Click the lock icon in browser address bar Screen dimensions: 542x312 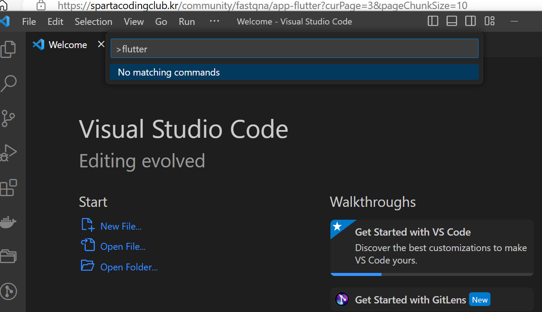(41, 5)
